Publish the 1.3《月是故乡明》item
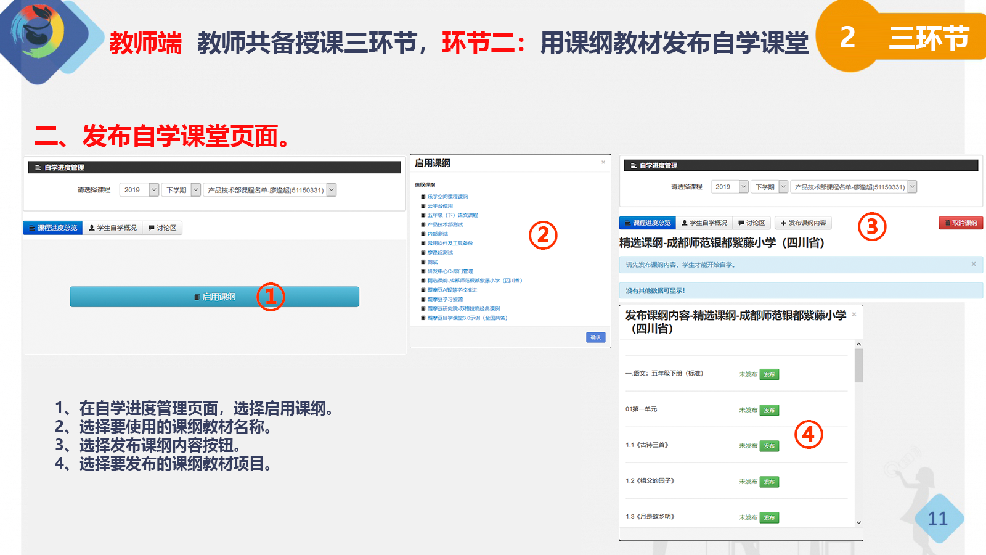 (x=769, y=517)
